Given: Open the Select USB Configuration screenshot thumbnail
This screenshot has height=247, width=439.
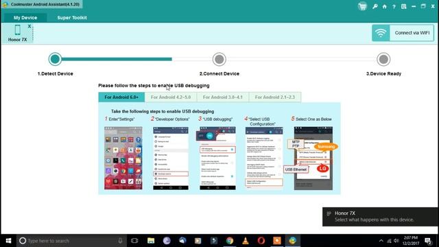Looking at the screenshot, I should tap(264, 158).
